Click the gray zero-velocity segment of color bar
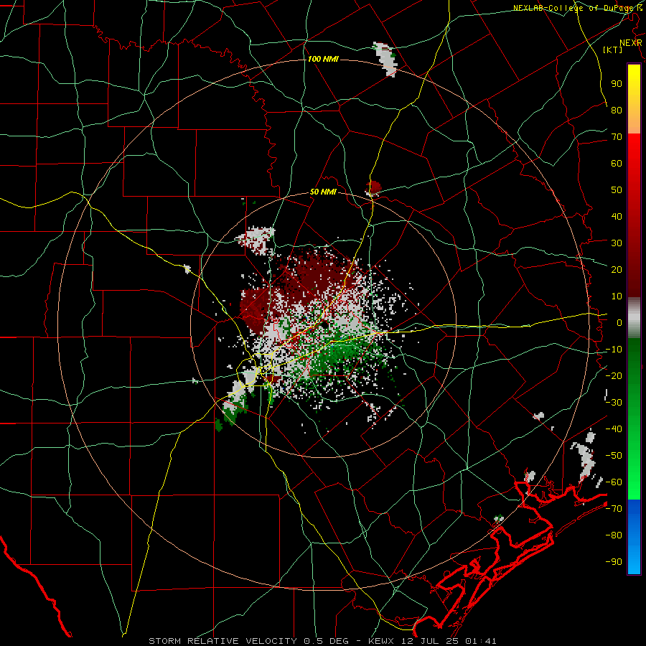This screenshot has height=646, width=646. point(634,318)
